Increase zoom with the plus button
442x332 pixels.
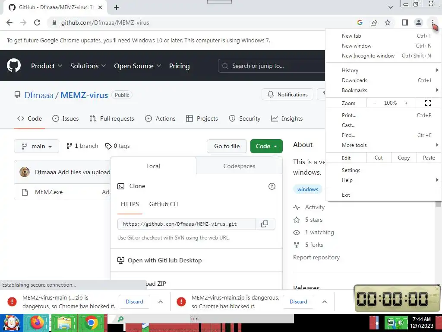pyautogui.click(x=406, y=103)
